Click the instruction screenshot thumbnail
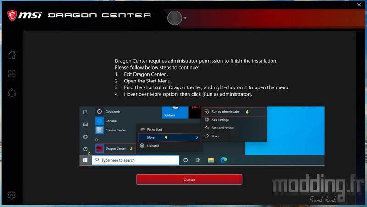Image resolution: width=367 pixels, height=207 pixels. 202,136
